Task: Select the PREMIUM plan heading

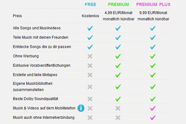Action: [x=118, y=5]
